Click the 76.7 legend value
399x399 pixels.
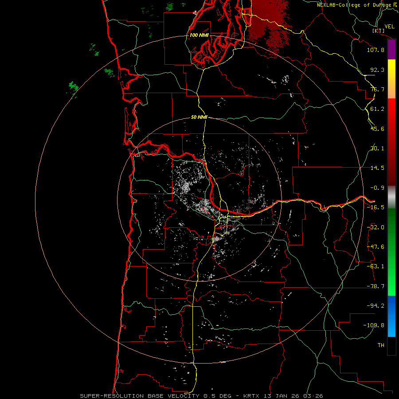click(x=377, y=89)
